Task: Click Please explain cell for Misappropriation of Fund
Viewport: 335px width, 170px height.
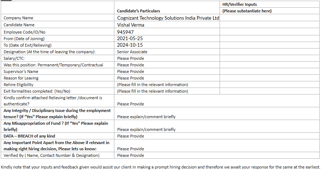Action: (146, 130)
